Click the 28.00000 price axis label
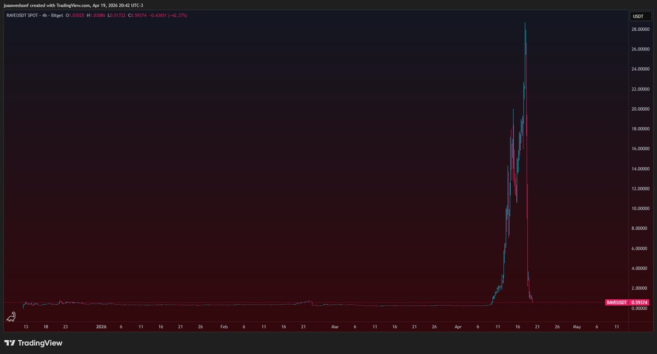 (641, 30)
